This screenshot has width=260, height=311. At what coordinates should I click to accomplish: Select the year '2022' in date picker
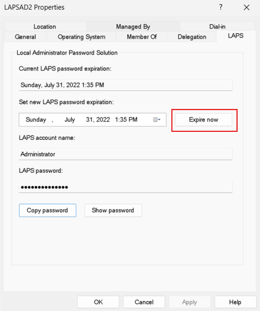point(103,120)
